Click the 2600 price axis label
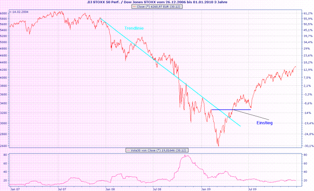The height and width of the screenshot is (191, 314). (3, 146)
